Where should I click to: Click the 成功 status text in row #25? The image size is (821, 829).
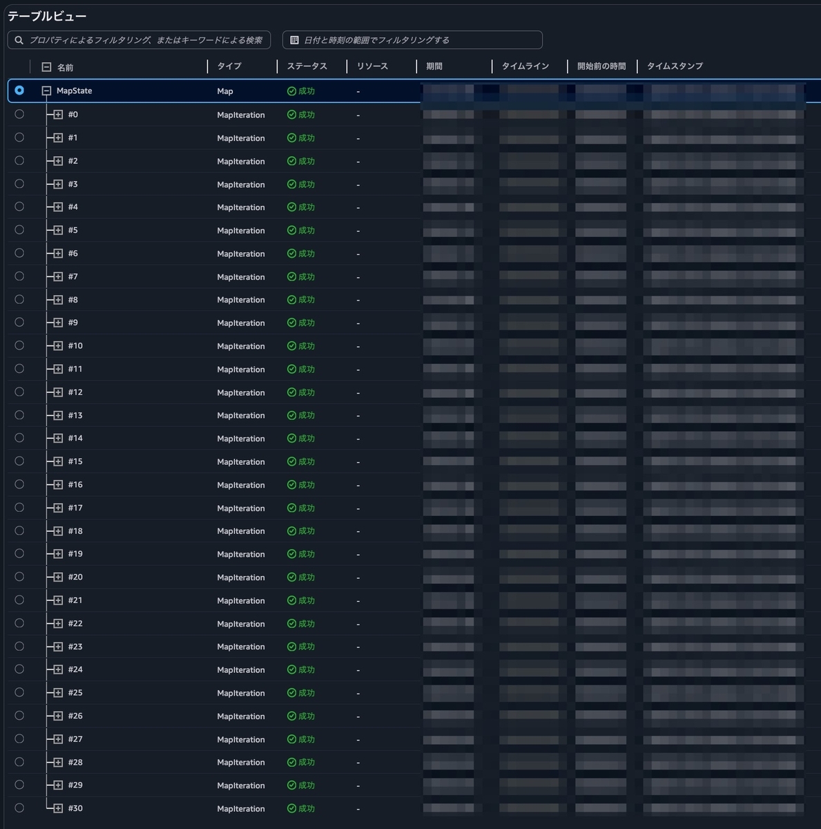(307, 693)
